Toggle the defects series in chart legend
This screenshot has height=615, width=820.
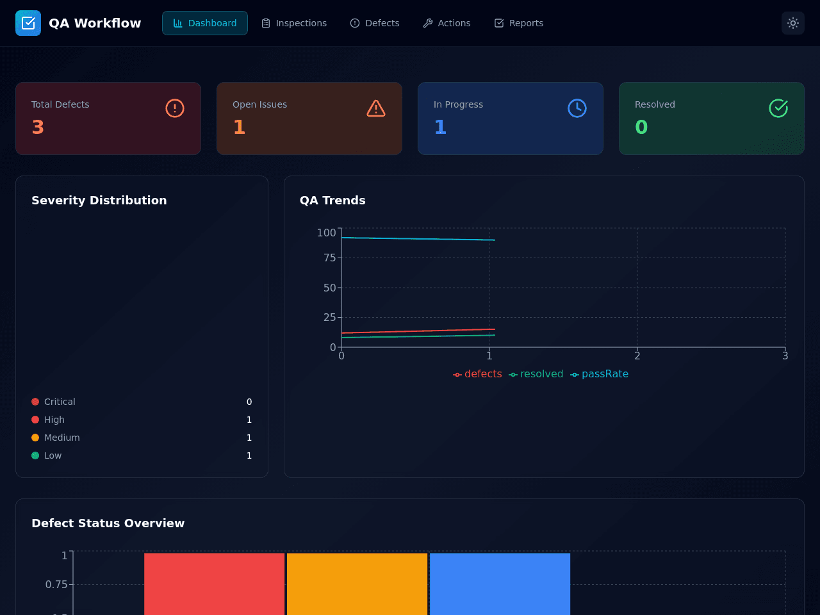tap(477, 374)
